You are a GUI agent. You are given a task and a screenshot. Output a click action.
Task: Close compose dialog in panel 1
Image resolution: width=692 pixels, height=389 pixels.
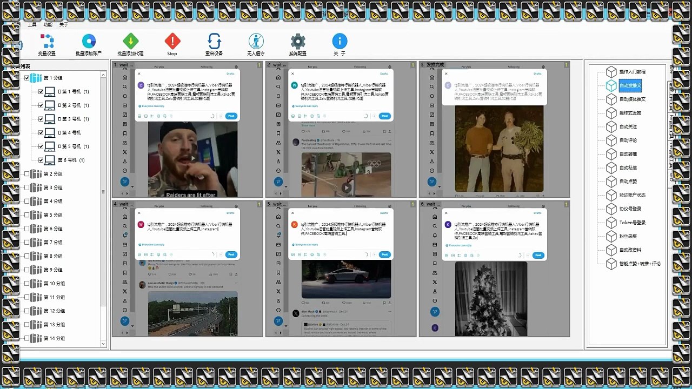(x=139, y=73)
